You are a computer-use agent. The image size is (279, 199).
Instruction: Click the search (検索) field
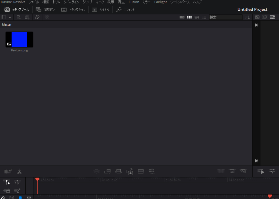point(226,17)
